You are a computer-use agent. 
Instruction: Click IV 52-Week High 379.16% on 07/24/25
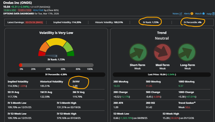(x=69, y=118)
